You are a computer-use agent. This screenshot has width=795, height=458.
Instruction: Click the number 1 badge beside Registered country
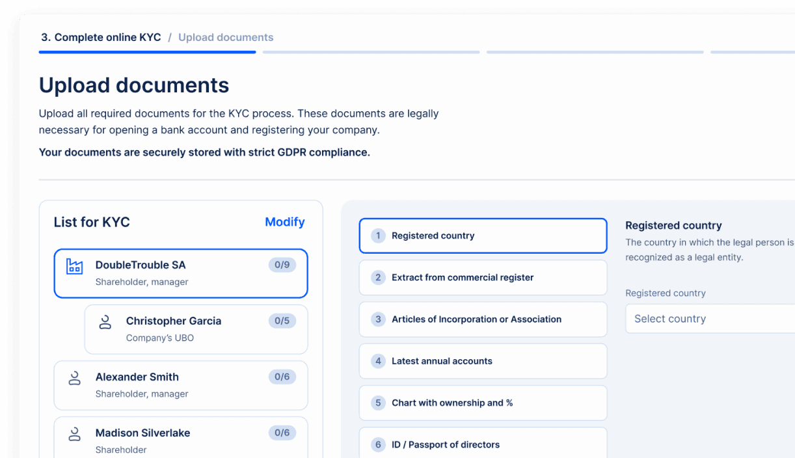pyautogui.click(x=378, y=236)
